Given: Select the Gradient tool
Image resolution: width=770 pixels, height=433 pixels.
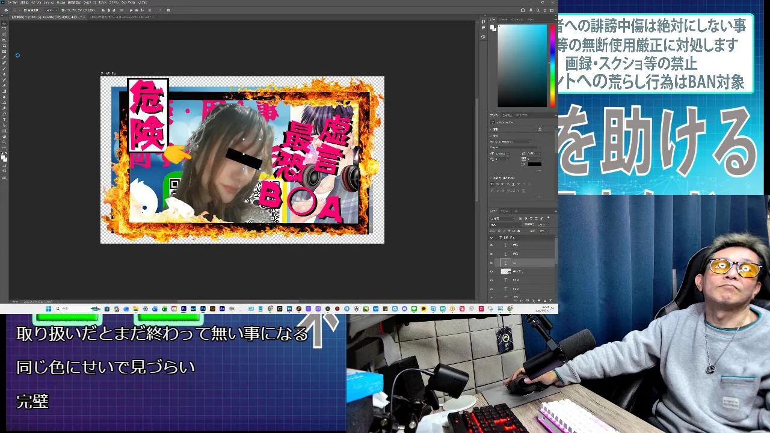Looking at the screenshot, I should (x=4, y=91).
